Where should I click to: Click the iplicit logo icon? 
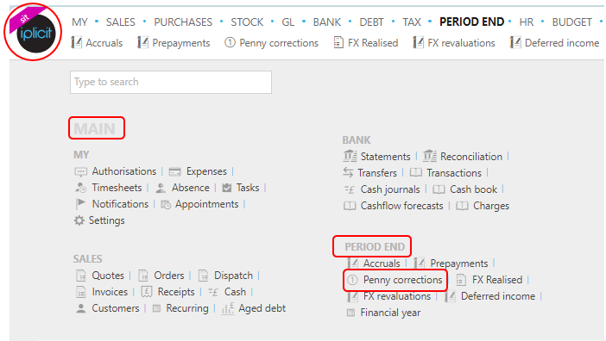(34, 33)
